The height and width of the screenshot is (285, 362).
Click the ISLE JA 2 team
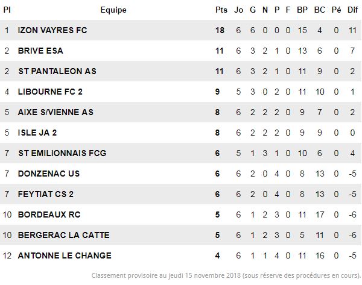[37, 133]
